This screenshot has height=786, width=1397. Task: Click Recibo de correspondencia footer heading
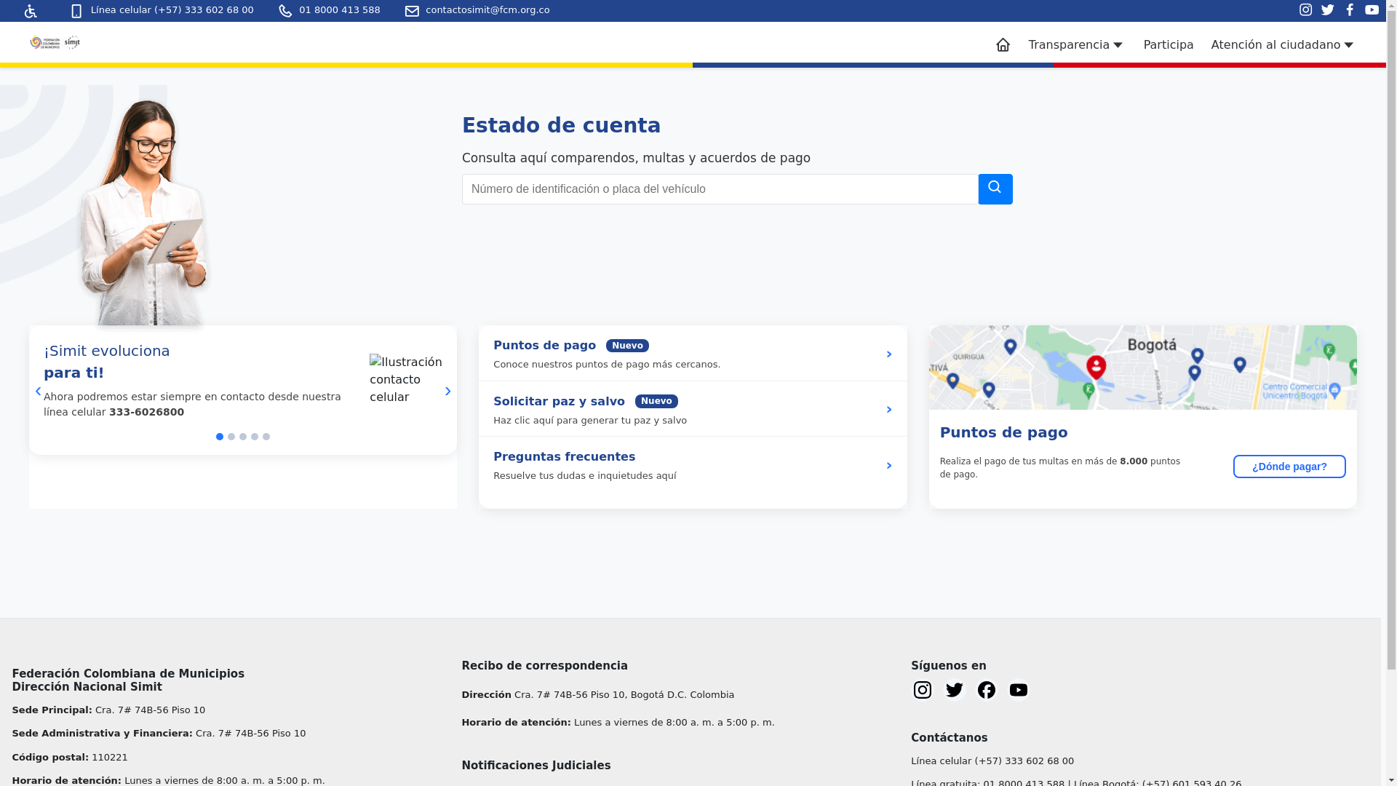click(x=545, y=666)
